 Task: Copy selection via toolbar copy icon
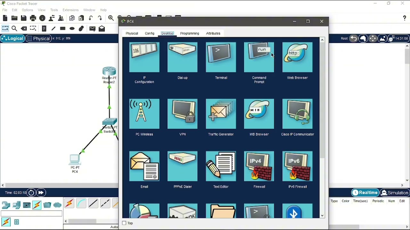[72, 18]
